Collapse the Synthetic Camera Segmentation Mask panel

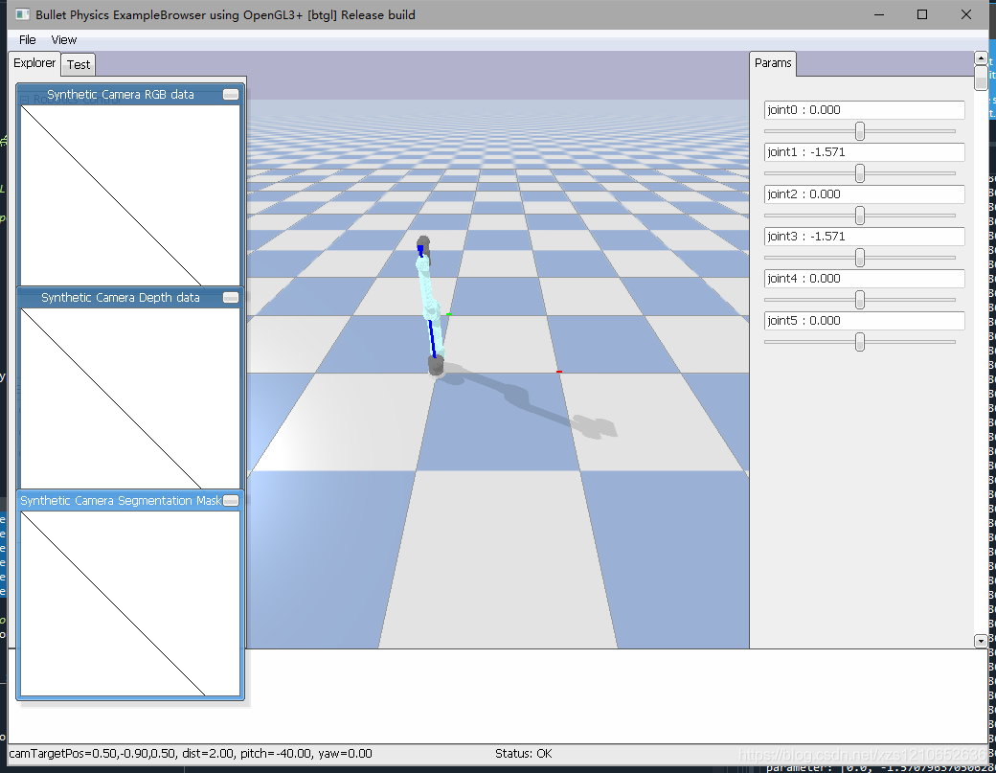pyautogui.click(x=230, y=499)
